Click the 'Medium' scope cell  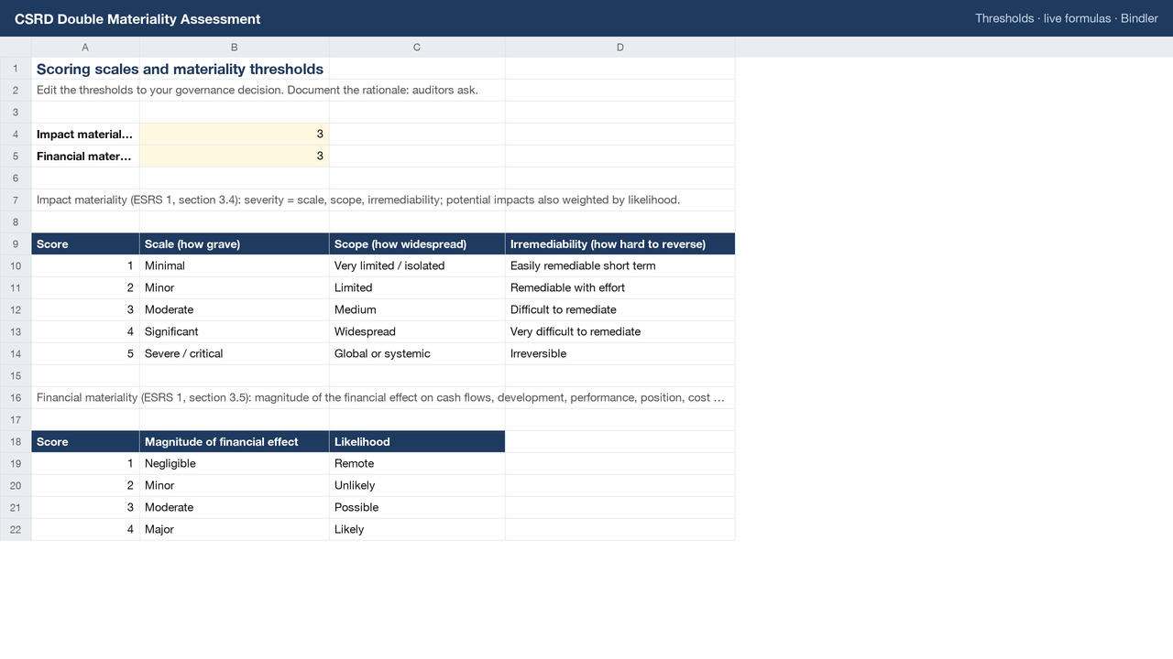point(417,310)
